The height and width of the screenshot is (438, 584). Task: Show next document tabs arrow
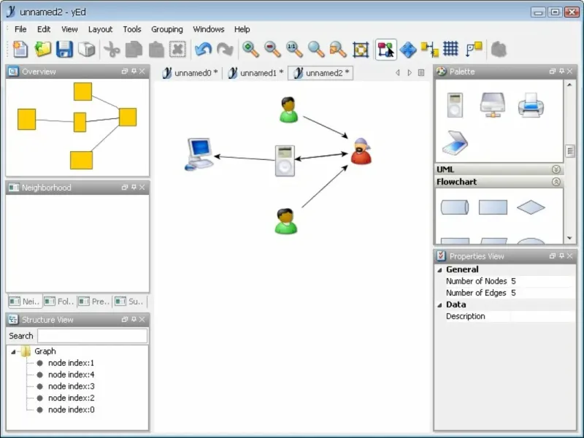[410, 72]
